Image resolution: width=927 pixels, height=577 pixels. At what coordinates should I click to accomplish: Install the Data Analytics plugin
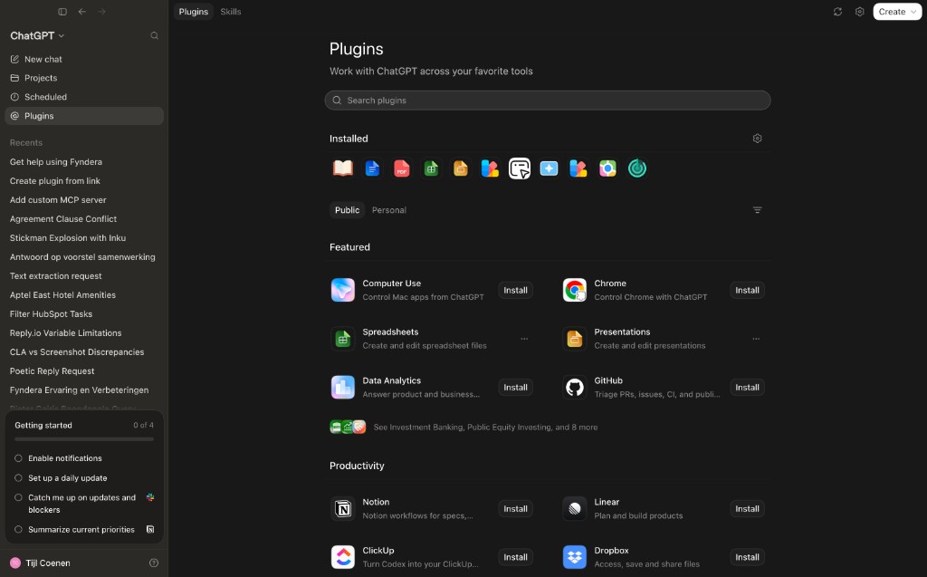[515, 387]
